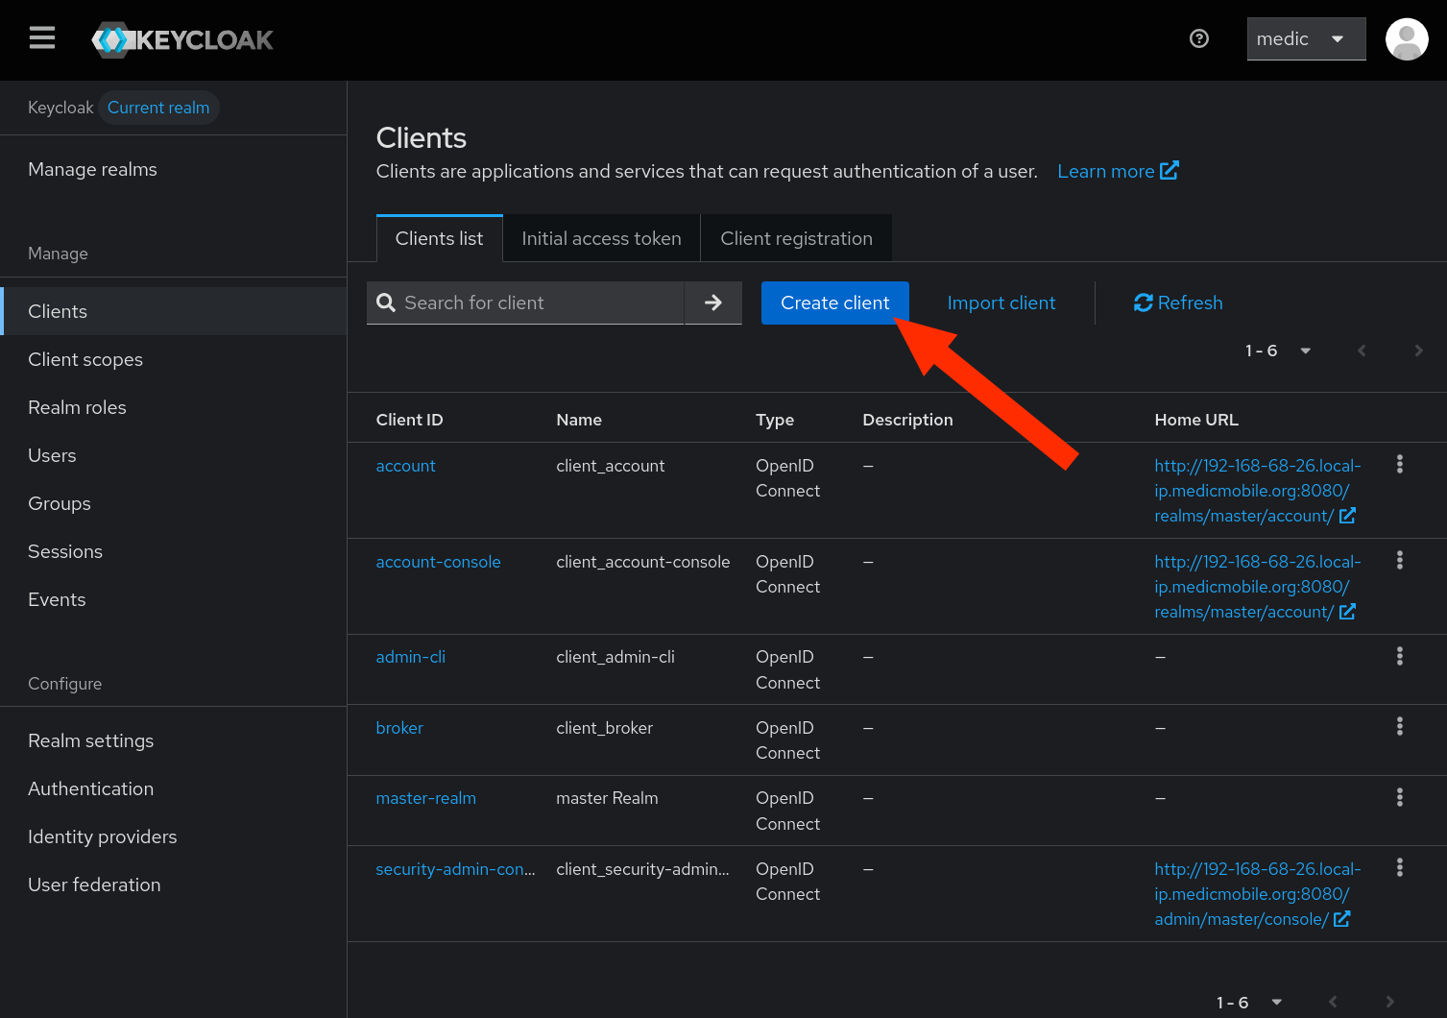The width and height of the screenshot is (1447, 1018).
Task: Open the help question mark icon
Action: coord(1199,38)
